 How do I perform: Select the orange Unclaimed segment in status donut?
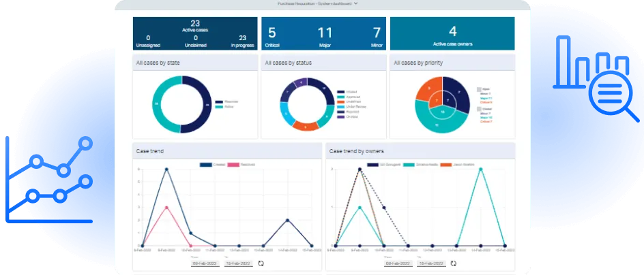[x=306, y=126]
